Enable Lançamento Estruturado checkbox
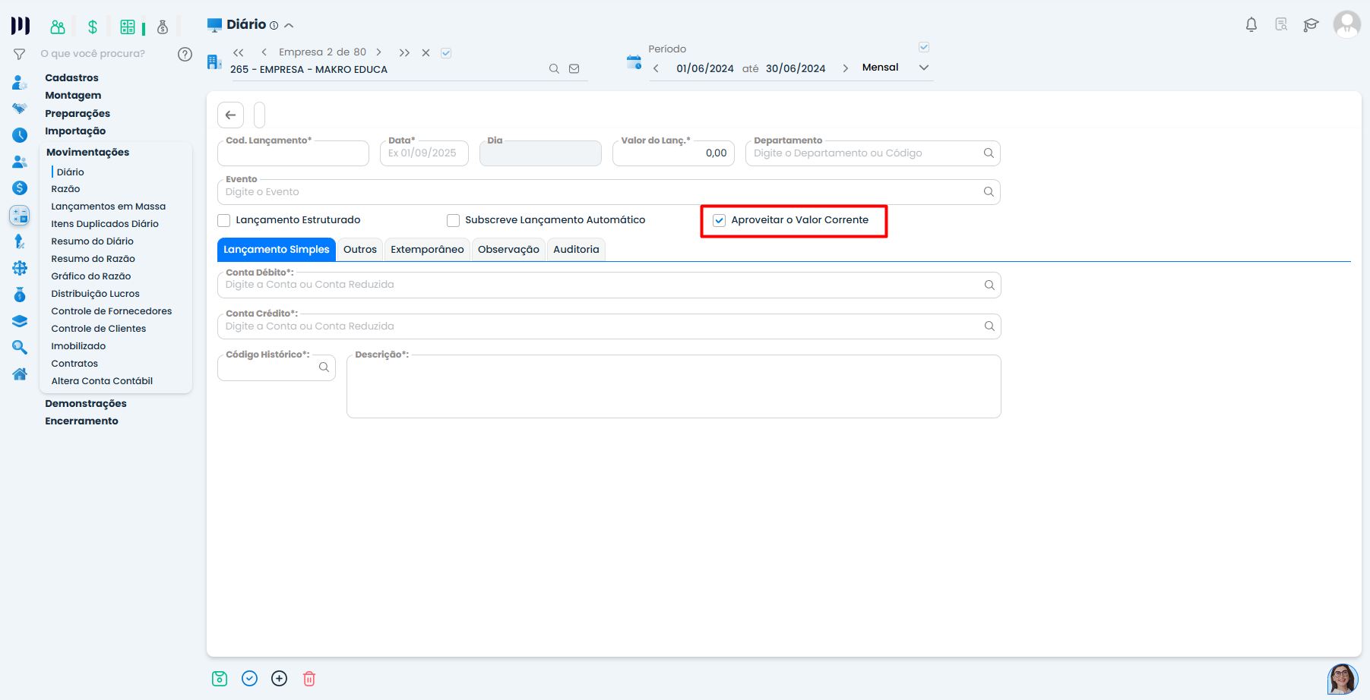This screenshot has width=1370, height=700. tap(224, 221)
